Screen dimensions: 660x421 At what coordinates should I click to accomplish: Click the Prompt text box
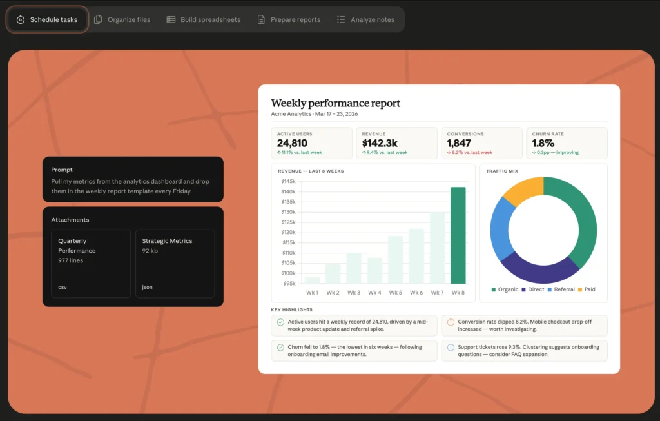[x=133, y=179]
